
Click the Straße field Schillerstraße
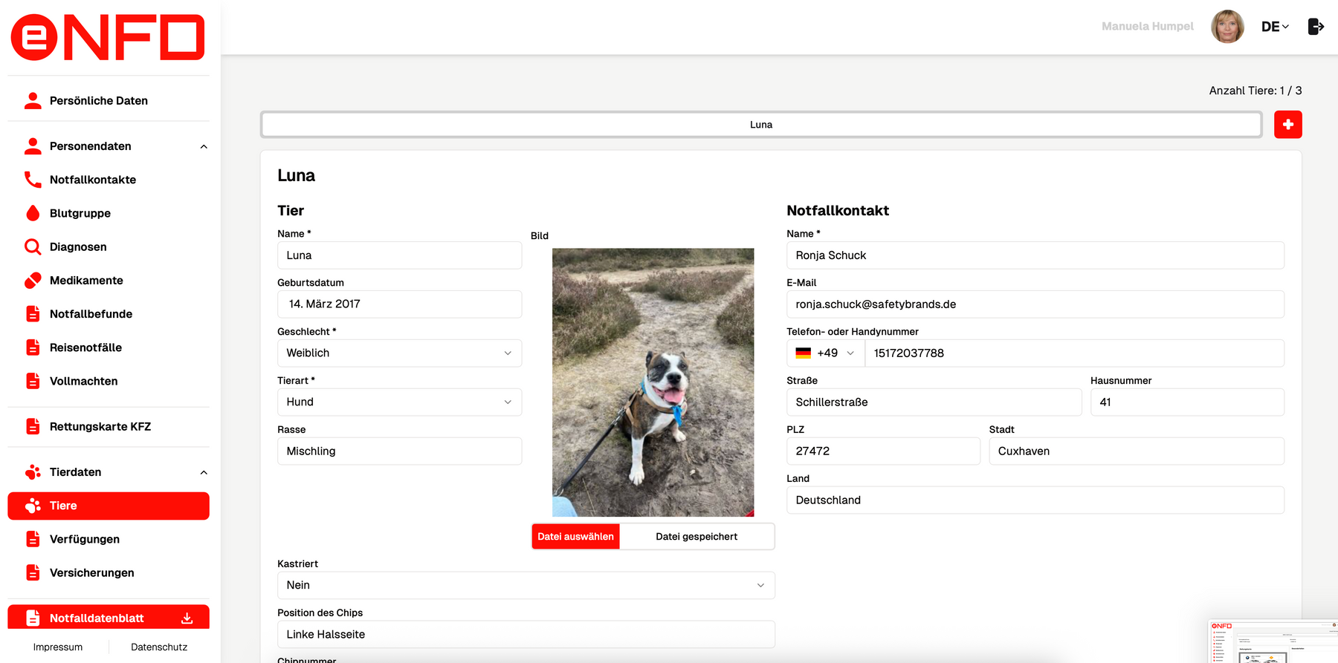(x=934, y=402)
